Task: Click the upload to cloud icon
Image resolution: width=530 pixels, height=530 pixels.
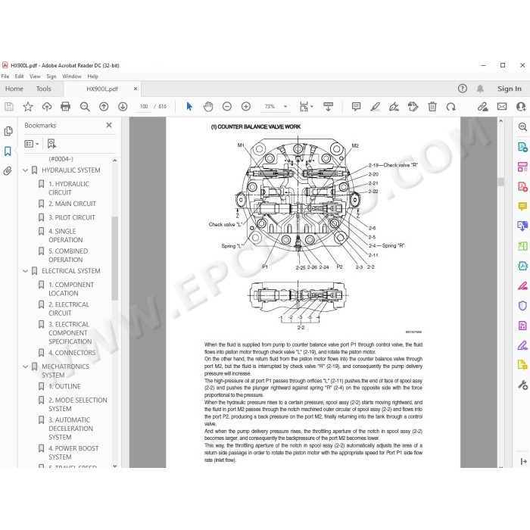Action: tap(47, 107)
